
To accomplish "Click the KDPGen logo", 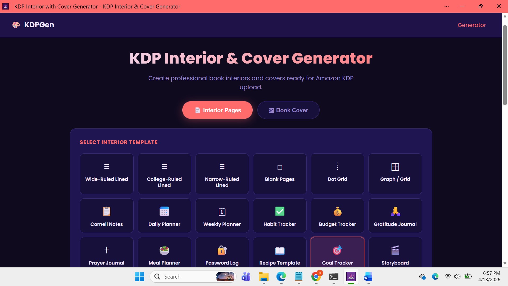I will tap(33, 25).
